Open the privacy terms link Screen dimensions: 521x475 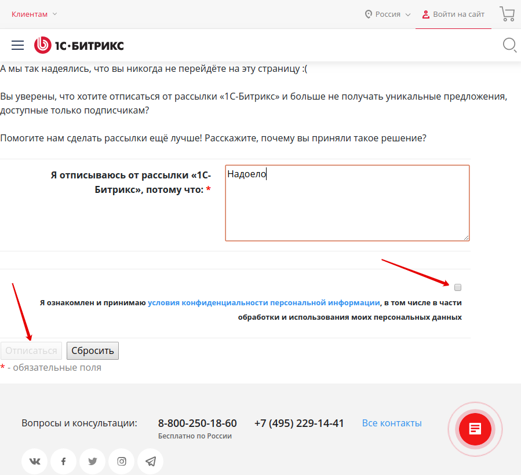(264, 302)
